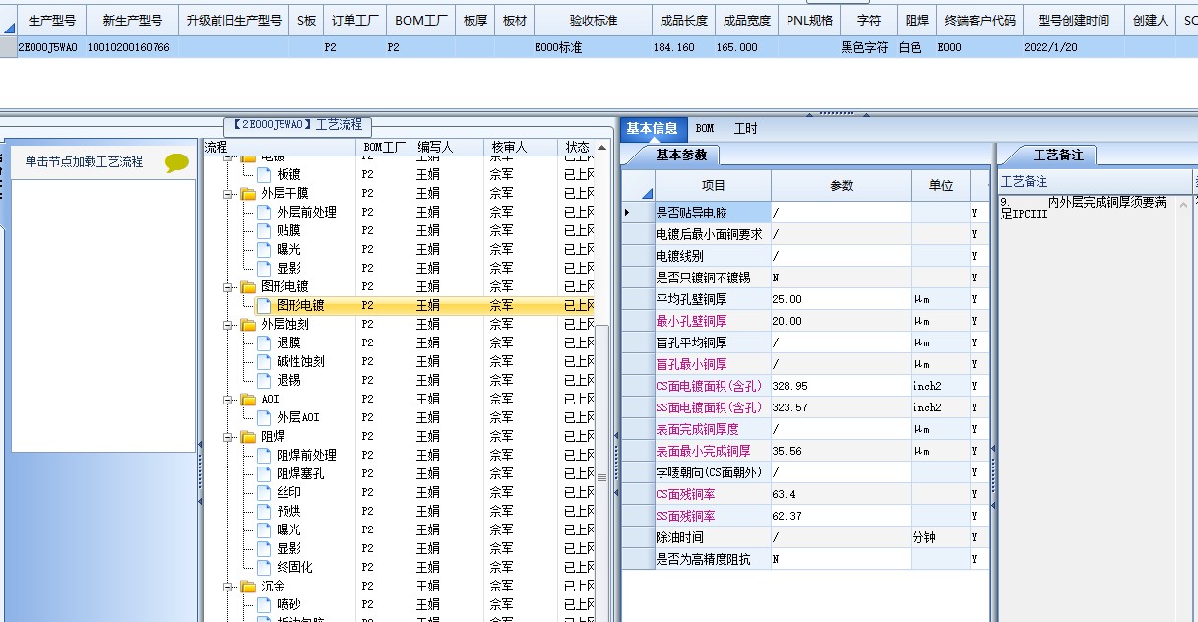Click the document icon beside 喷砂

coord(264,604)
